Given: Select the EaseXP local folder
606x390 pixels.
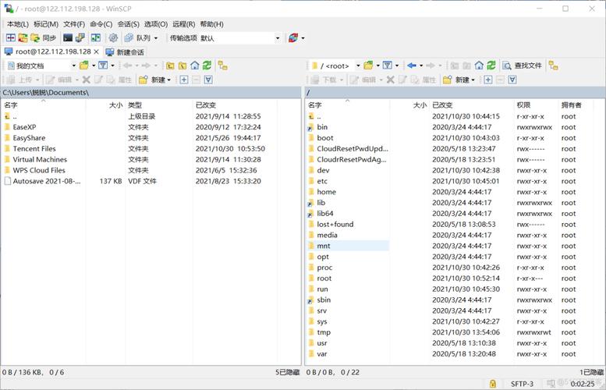Looking at the screenshot, I should pyautogui.click(x=24, y=127).
